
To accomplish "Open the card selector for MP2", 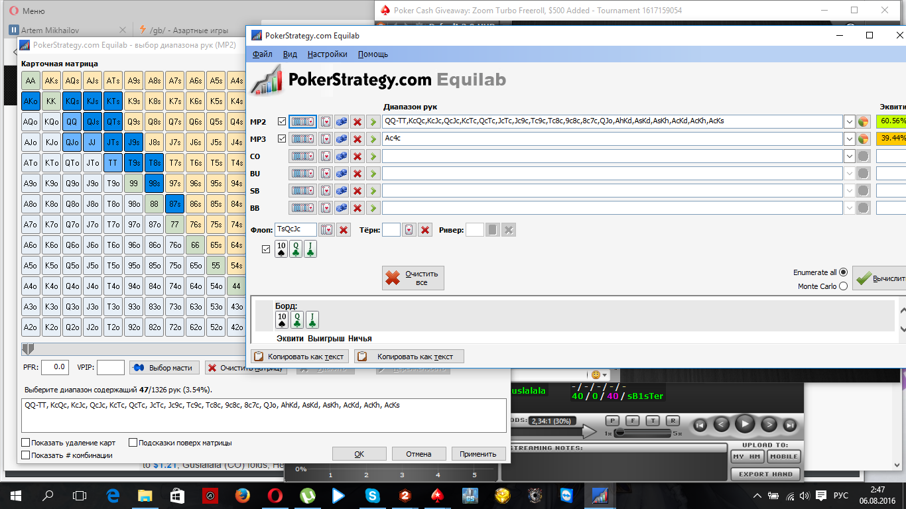I will [x=326, y=122].
